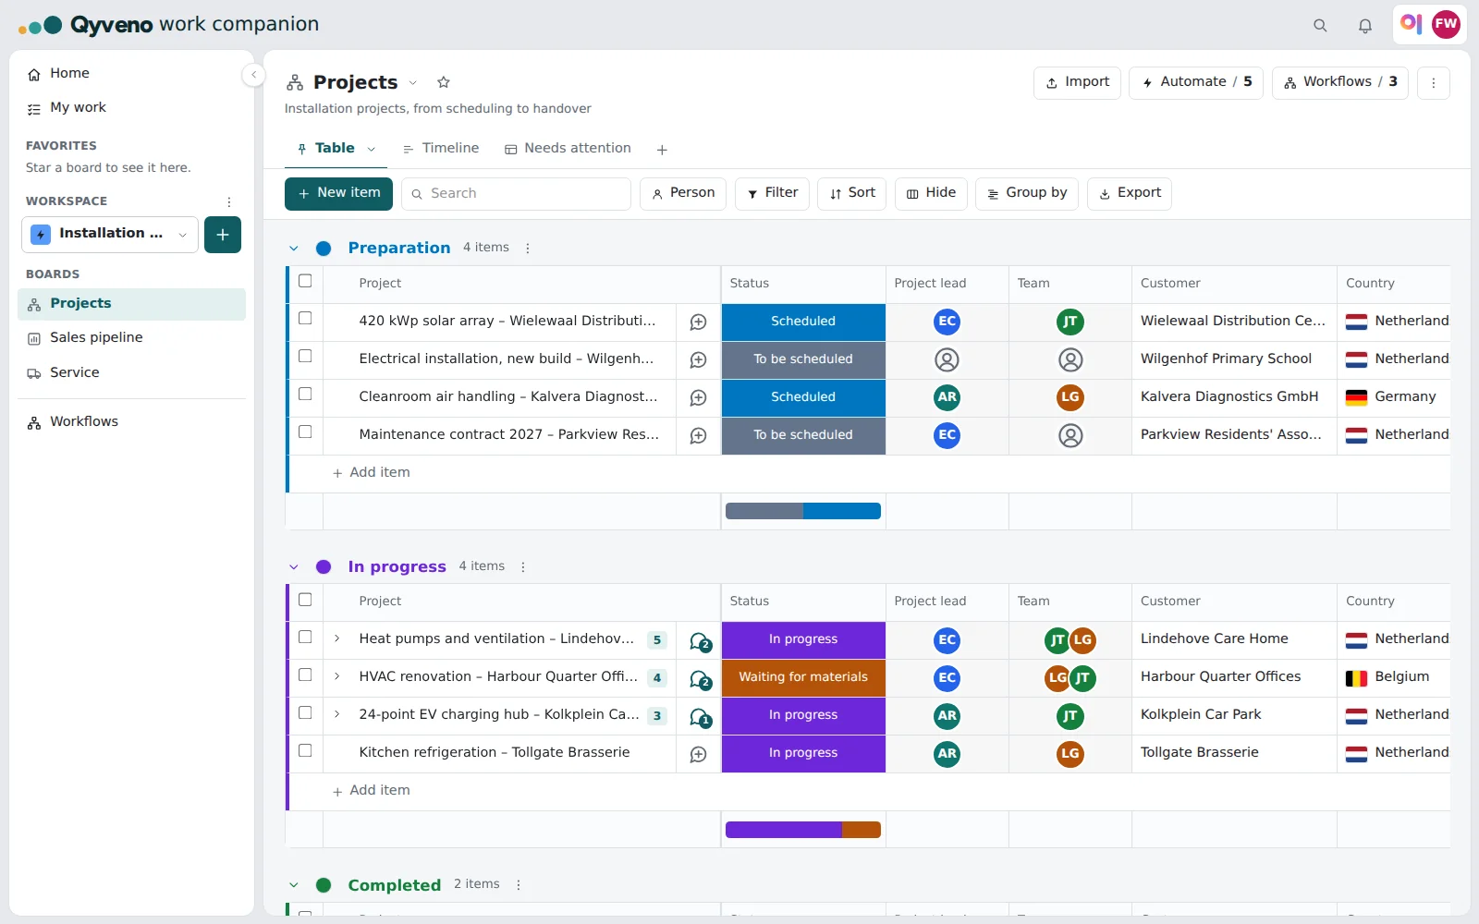Tick the 420 kWp solar array checkbox
The image size is (1479, 924).
[305, 318]
